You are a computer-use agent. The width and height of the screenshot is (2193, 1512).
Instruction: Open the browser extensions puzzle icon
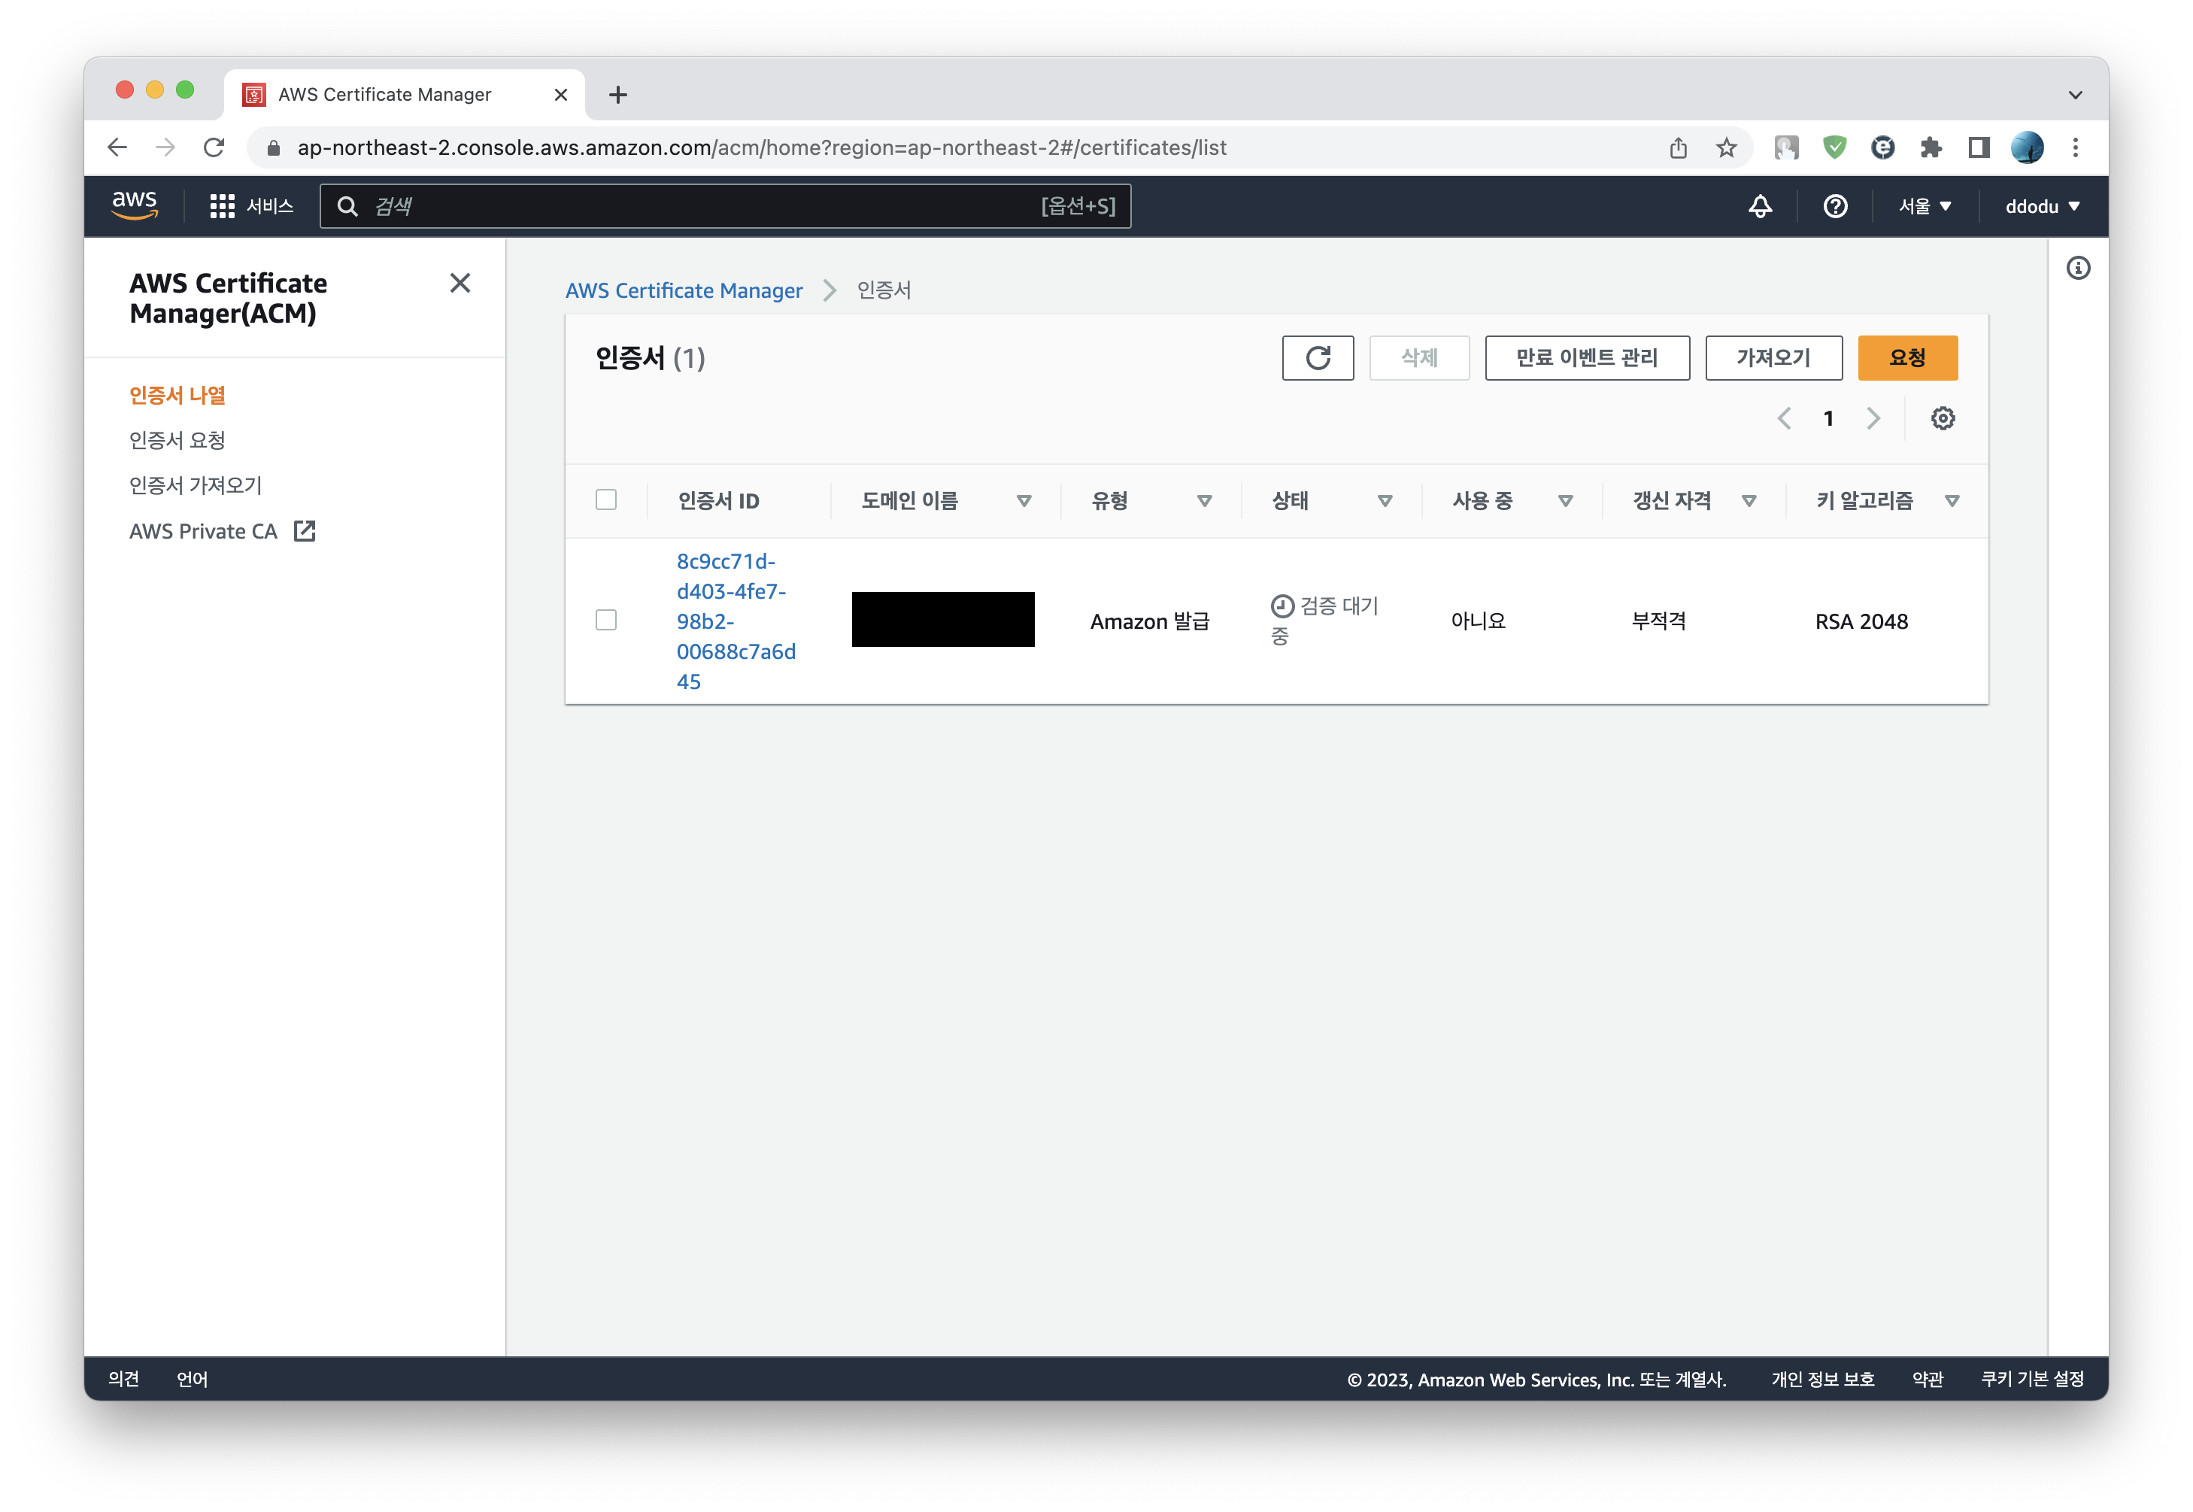(x=1931, y=147)
